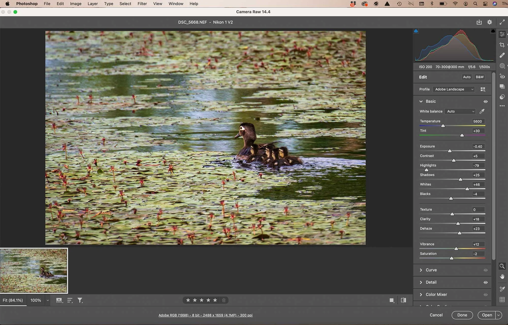The height and width of the screenshot is (325, 508).
Task: Toggle before/after view comparison icon
Action: (x=403, y=300)
